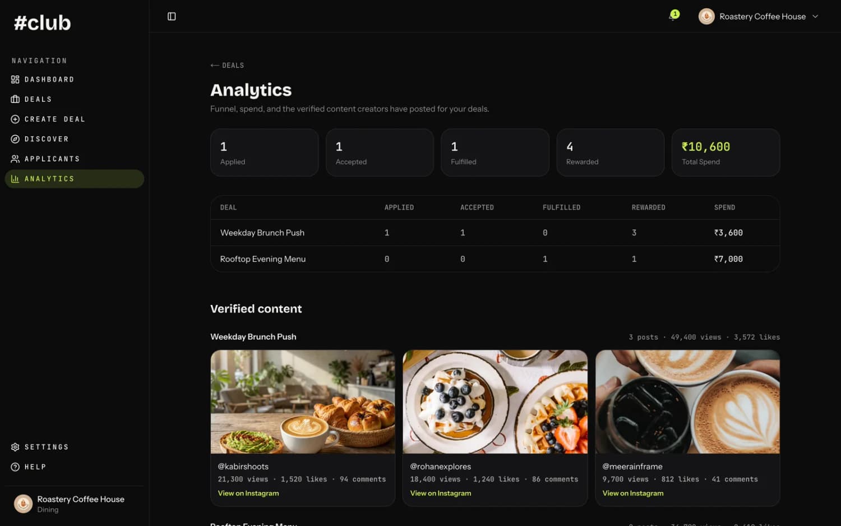Click the Accepted stat card
The width and height of the screenshot is (841, 526).
tap(380, 153)
